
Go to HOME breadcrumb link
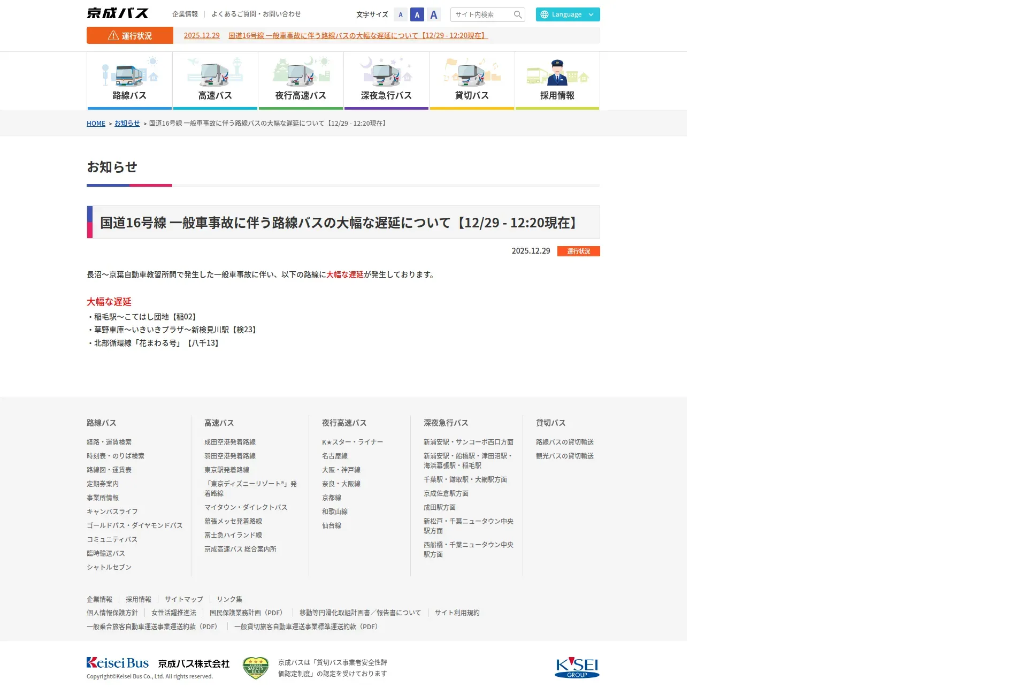click(96, 123)
